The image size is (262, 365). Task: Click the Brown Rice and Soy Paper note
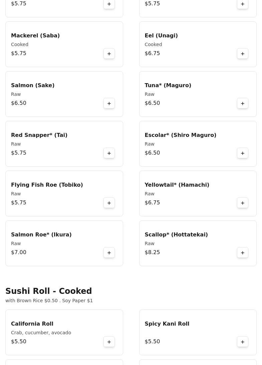coord(49,301)
